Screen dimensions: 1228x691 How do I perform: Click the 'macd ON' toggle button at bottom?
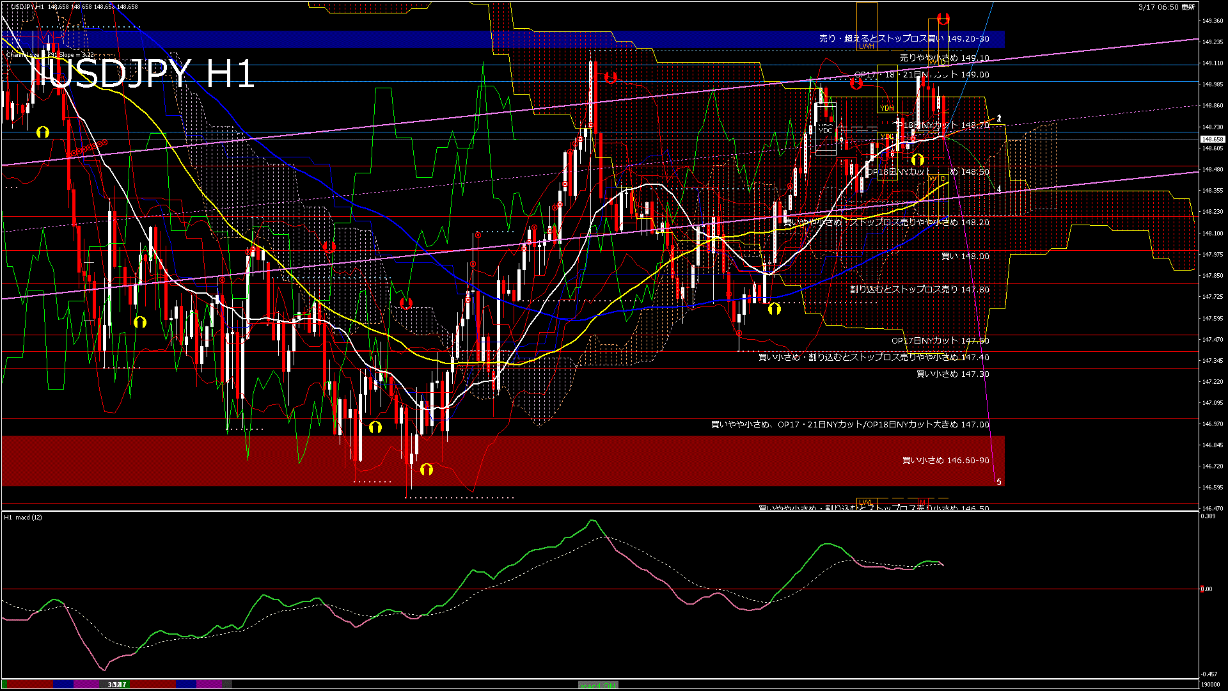point(598,685)
